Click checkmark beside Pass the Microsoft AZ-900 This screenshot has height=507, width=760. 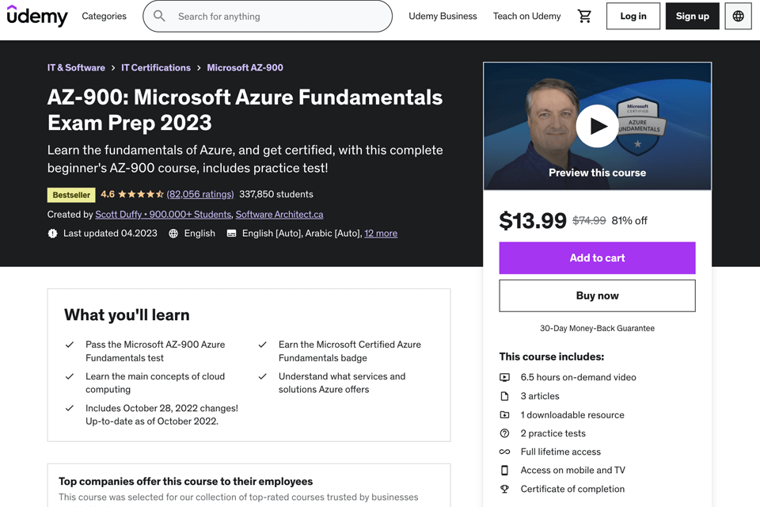pyautogui.click(x=70, y=345)
